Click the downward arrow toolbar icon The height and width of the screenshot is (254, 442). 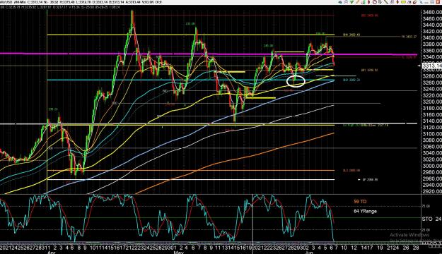pyautogui.click(x=397, y=2)
